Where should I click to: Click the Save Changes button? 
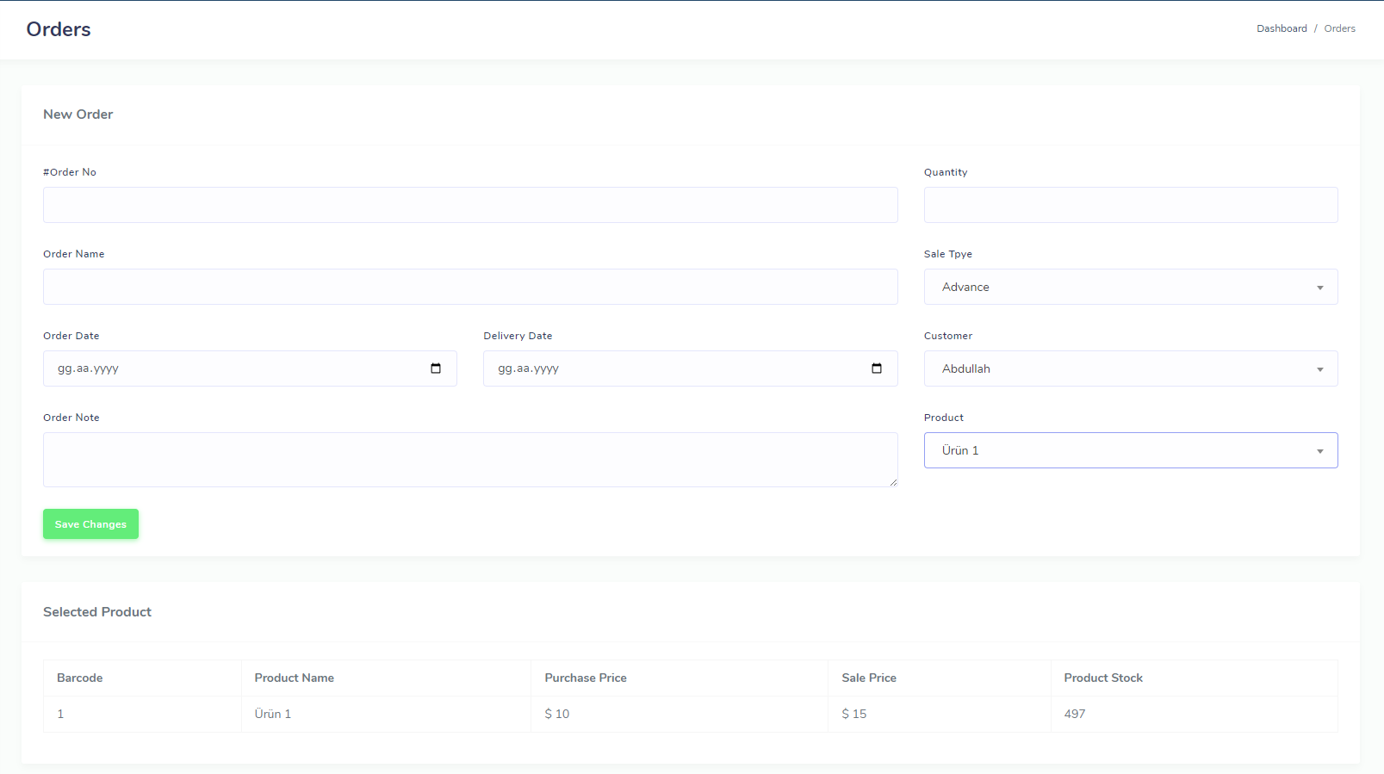(90, 524)
